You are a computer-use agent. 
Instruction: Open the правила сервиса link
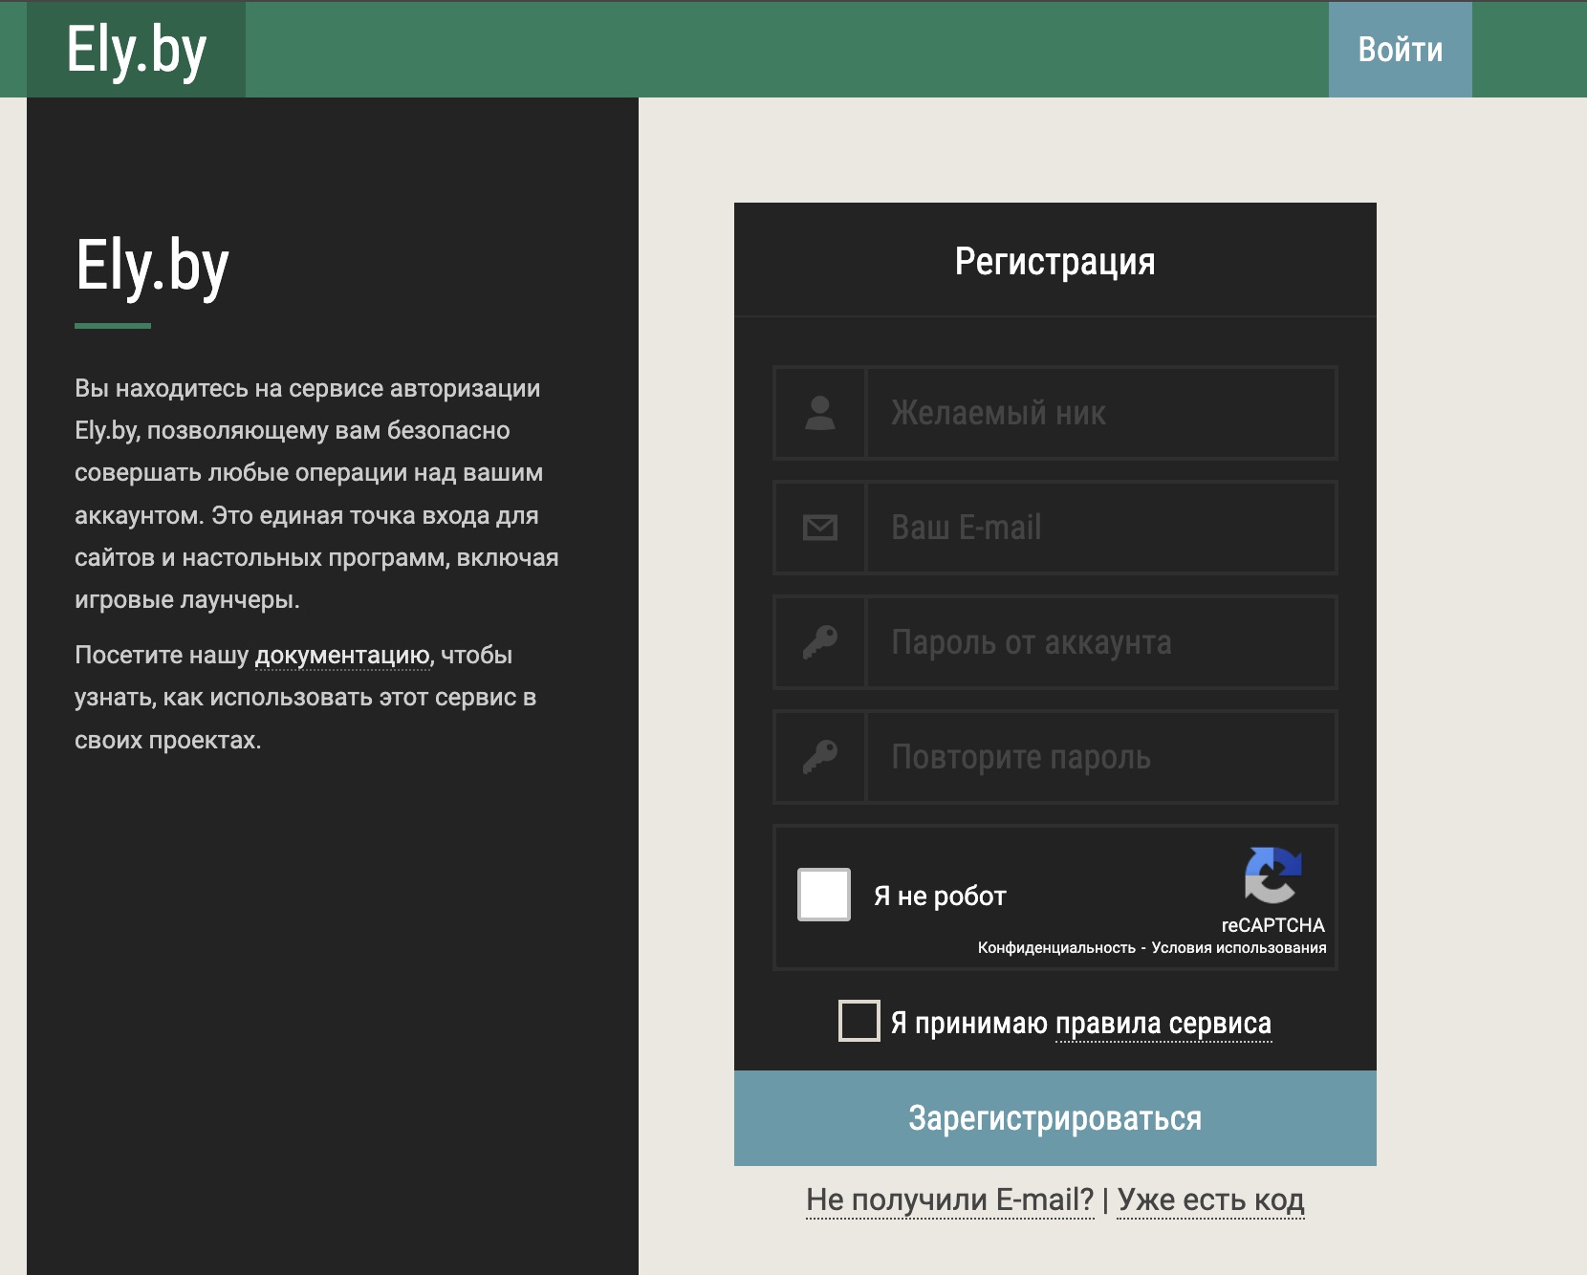coord(1163,1024)
